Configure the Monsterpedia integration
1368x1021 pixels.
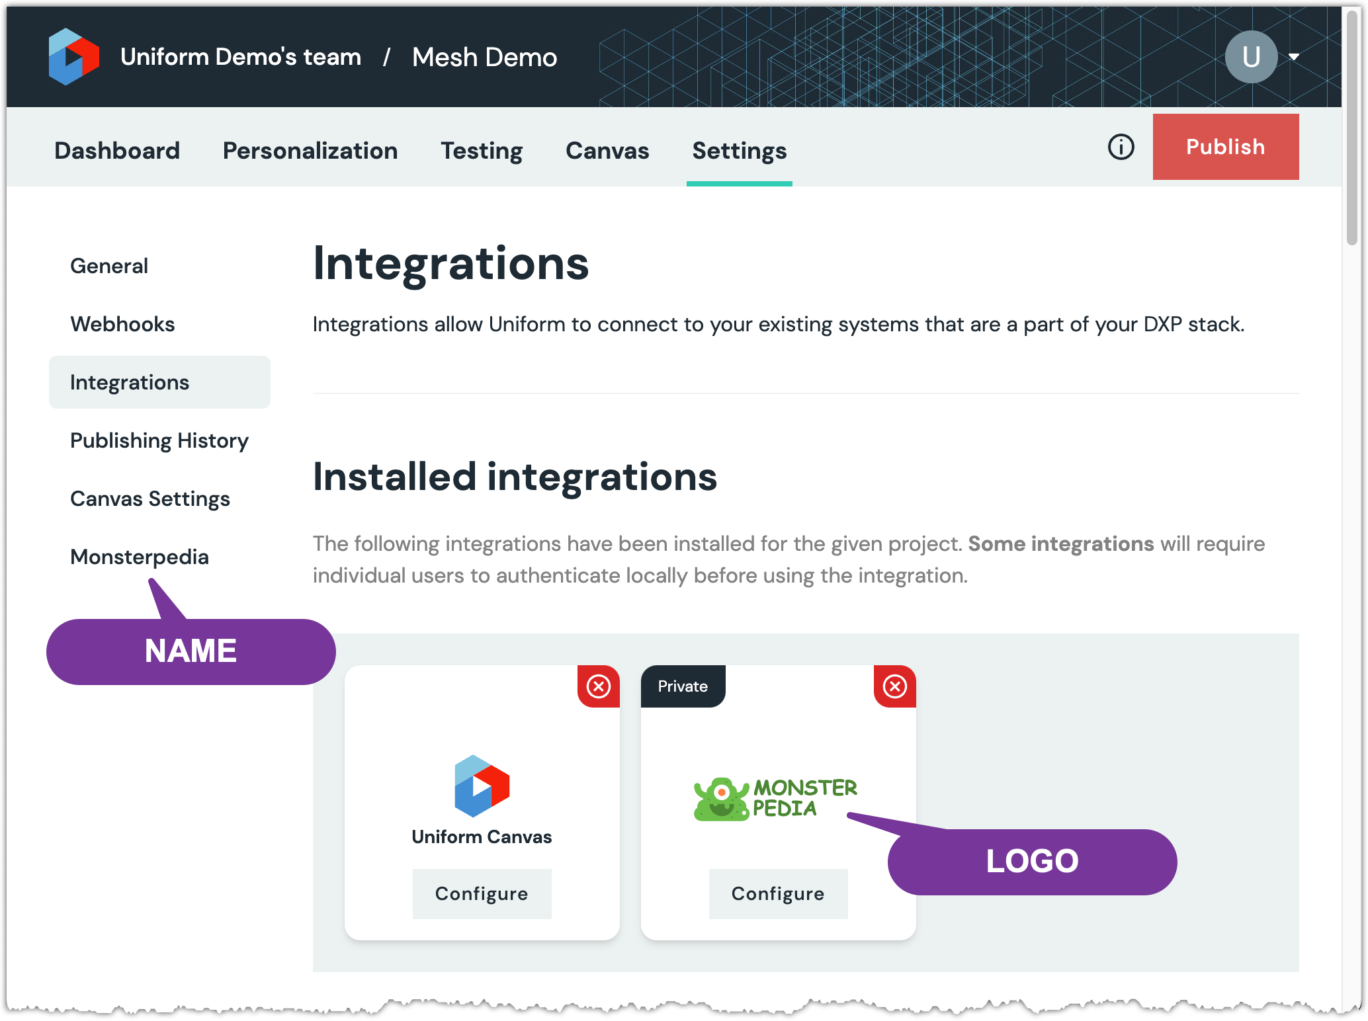[778, 893]
